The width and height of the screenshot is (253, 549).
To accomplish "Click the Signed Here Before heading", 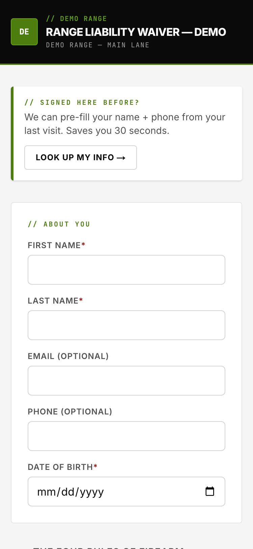I will click(82, 102).
